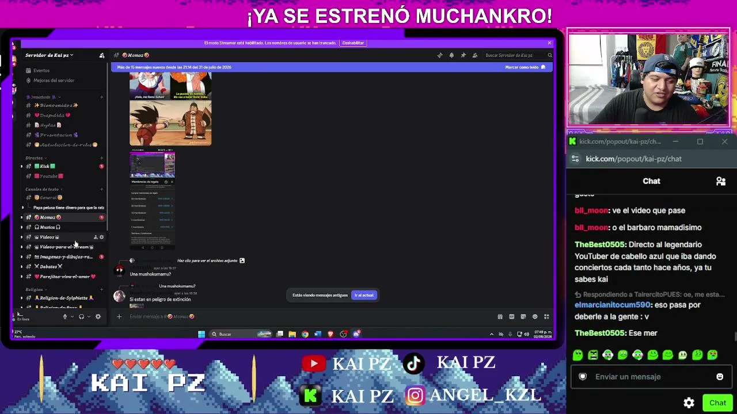Open the Eventos section
The width and height of the screenshot is (737, 414).
[x=63, y=71]
